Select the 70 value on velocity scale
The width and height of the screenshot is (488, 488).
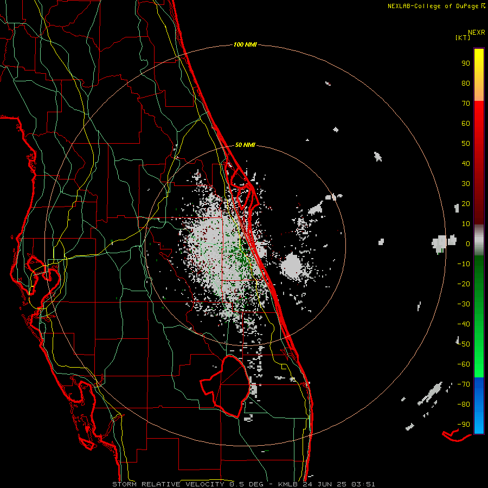(466, 104)
